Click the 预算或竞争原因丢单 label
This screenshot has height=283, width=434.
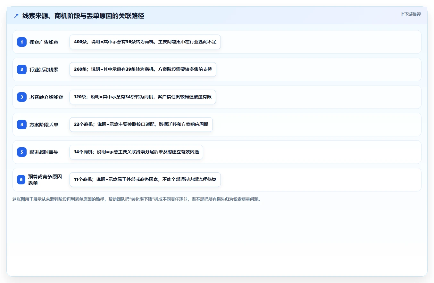[45, 180]
